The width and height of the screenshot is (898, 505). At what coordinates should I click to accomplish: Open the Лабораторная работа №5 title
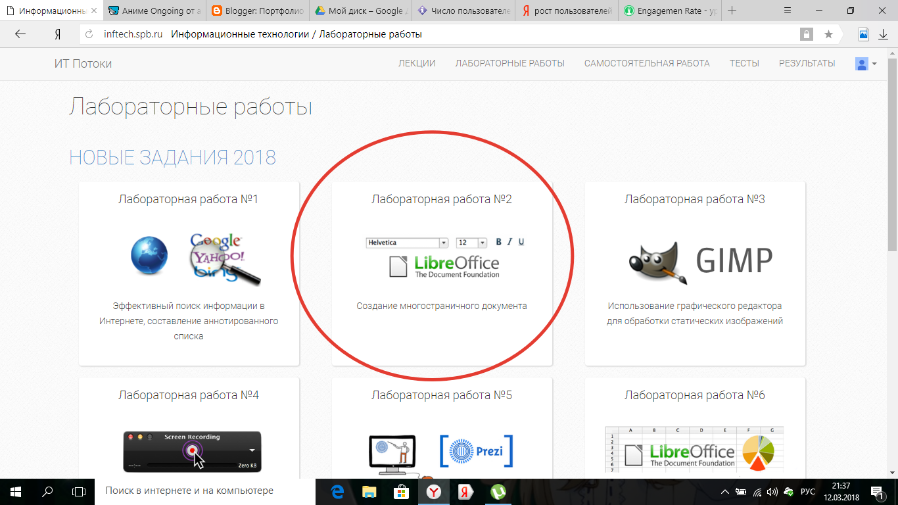(442, 395)
